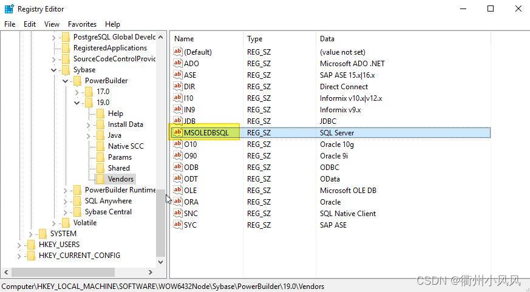
Task: Click the string icon of the ADO value
Action: pyautogui.click(x=177, y=63)
